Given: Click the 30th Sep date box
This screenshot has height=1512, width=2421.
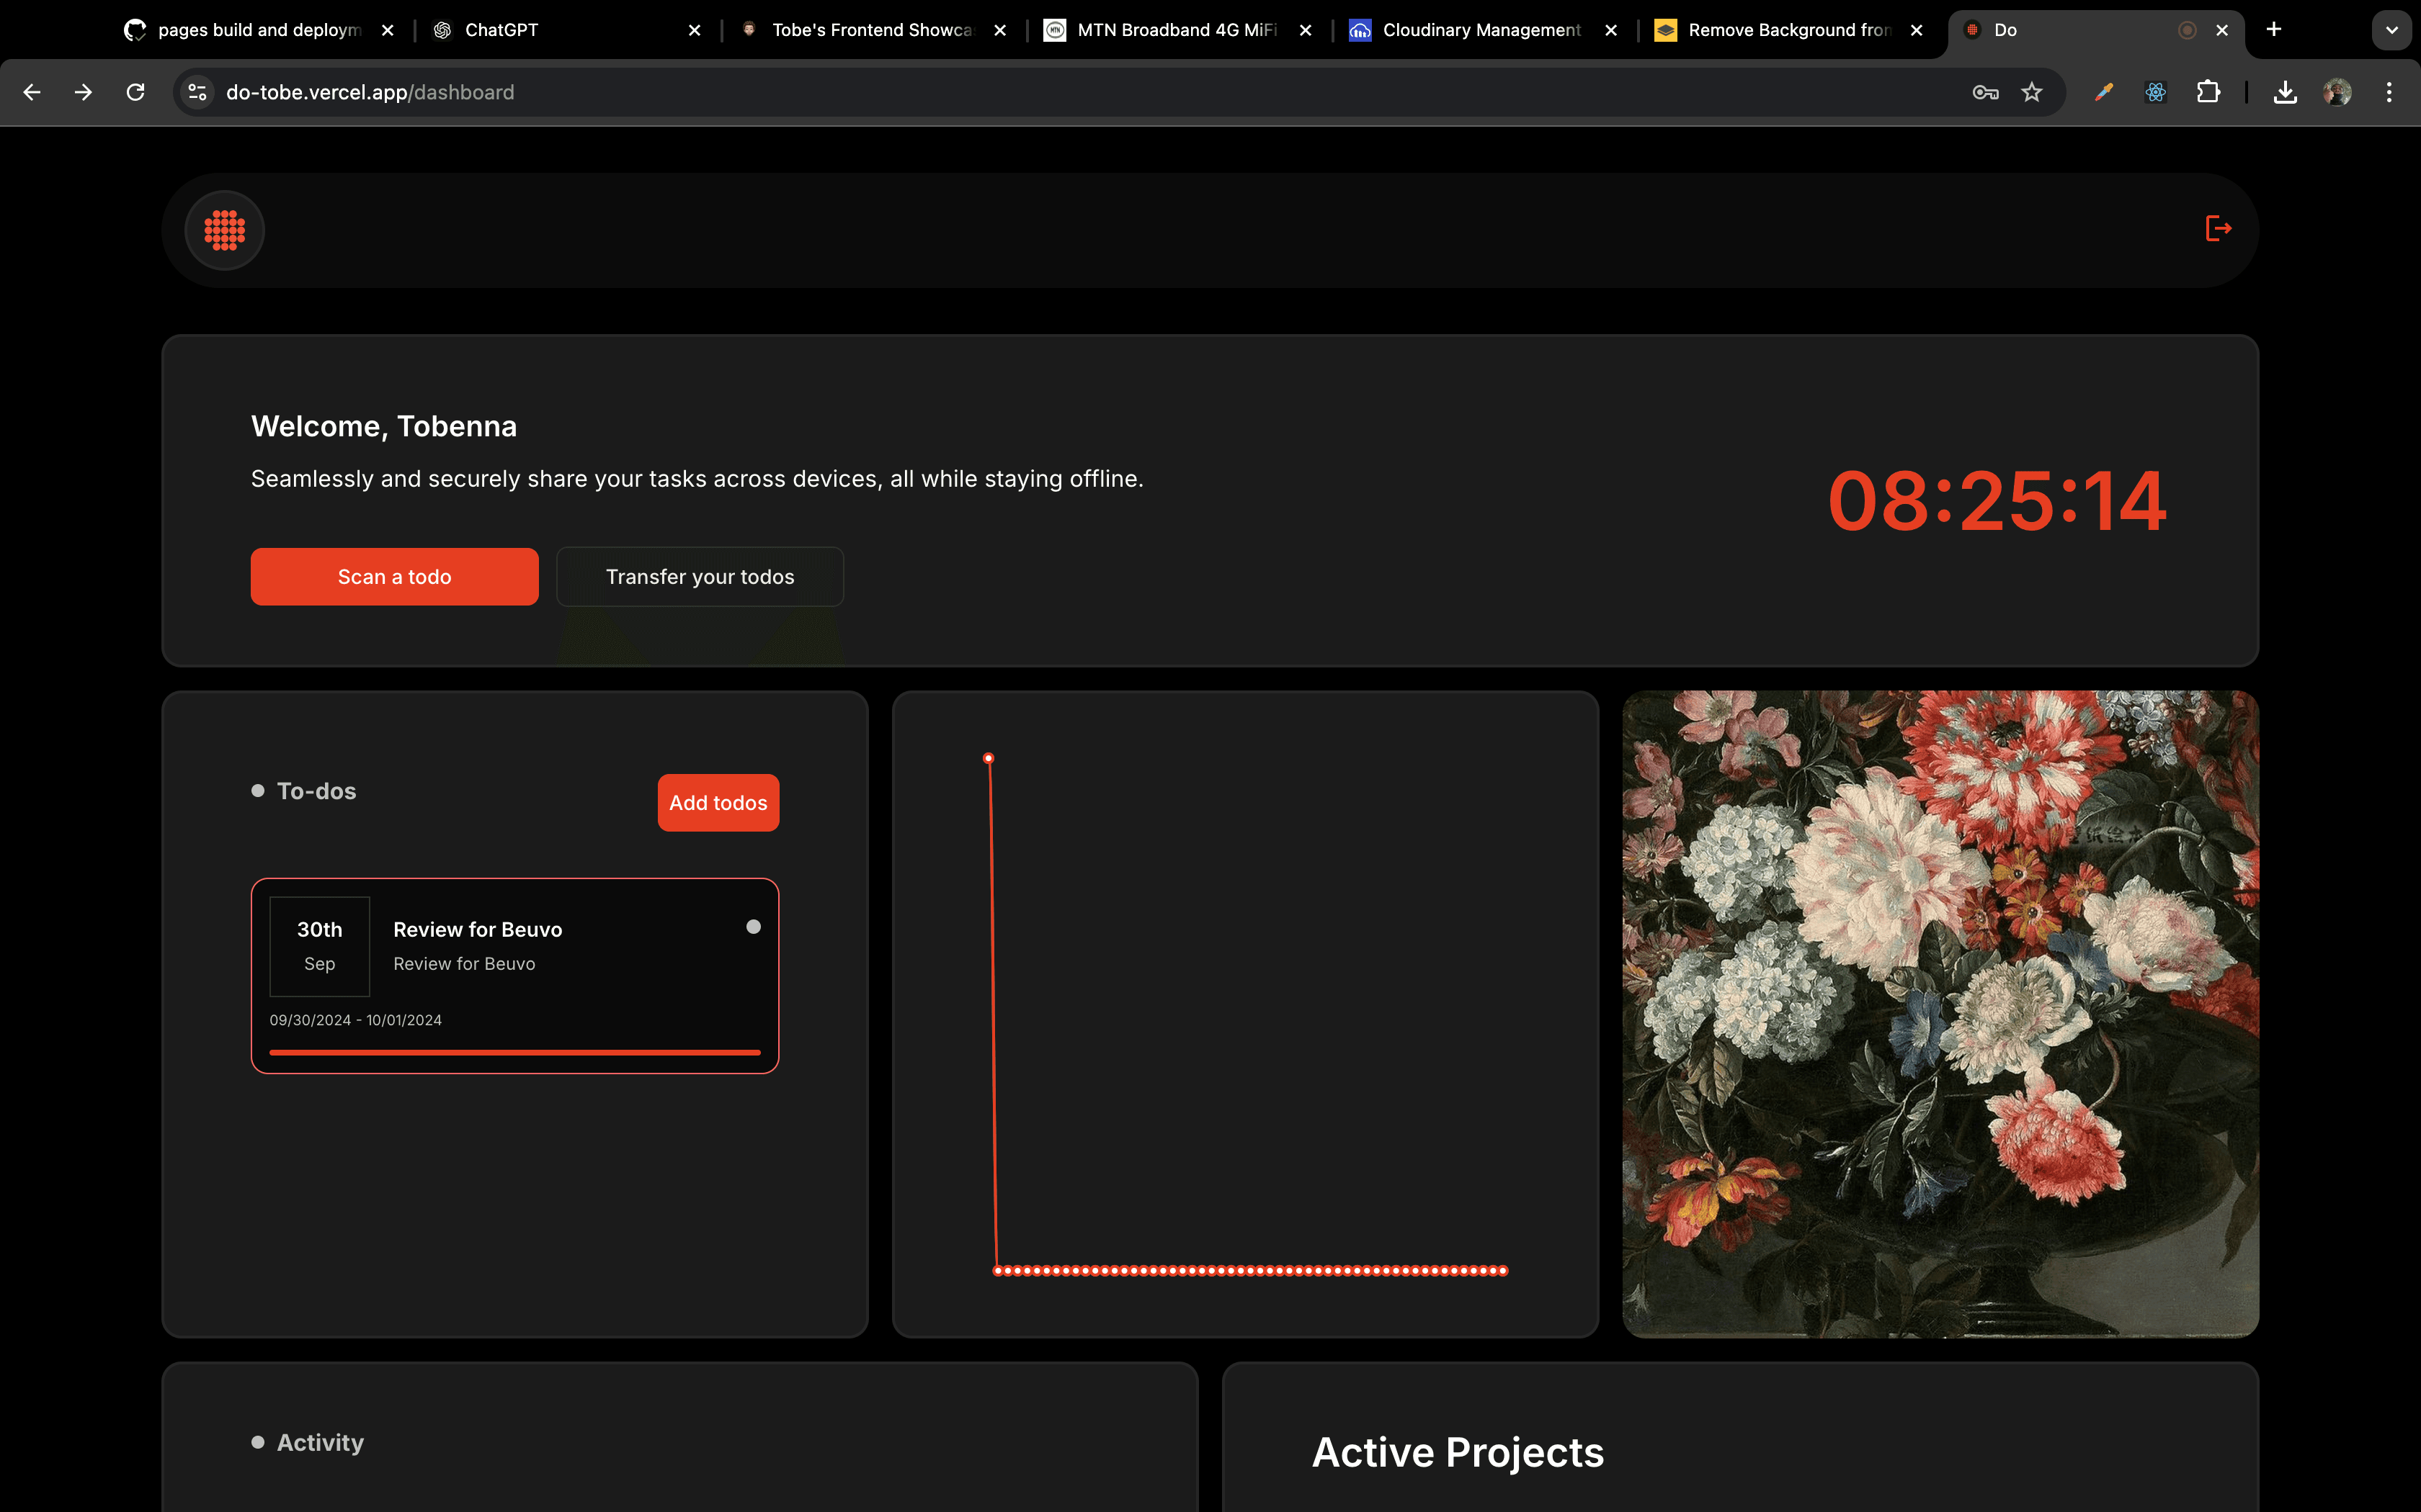Looking at the screenshot, I should point(319,946).
